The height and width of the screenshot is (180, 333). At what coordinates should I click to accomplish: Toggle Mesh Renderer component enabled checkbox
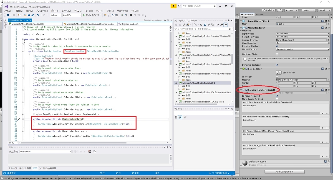(x=246, y=28)
